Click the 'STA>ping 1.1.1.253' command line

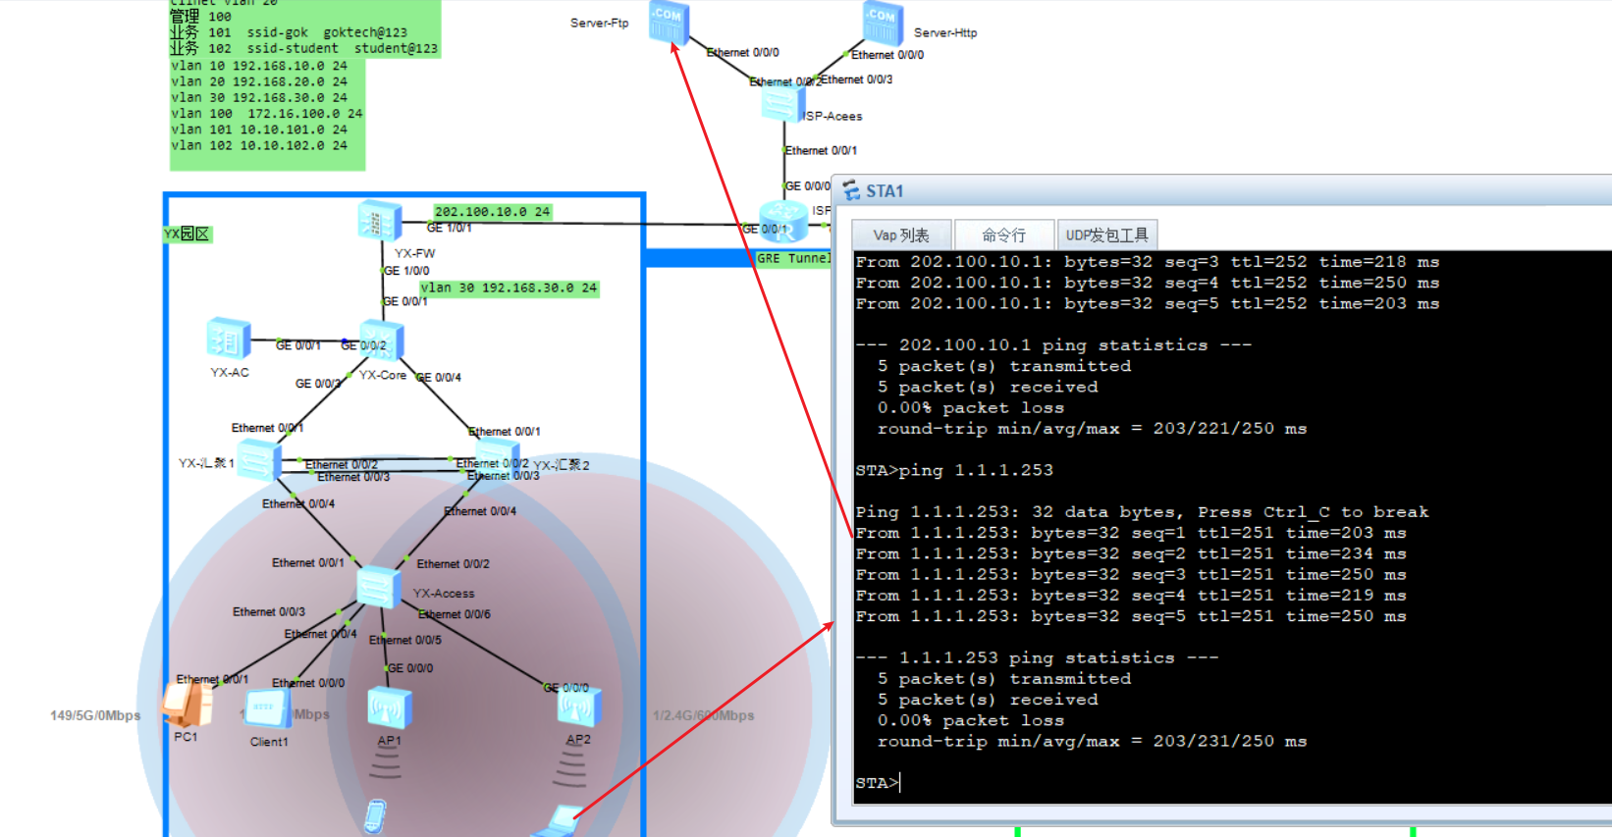pos(954,470)
